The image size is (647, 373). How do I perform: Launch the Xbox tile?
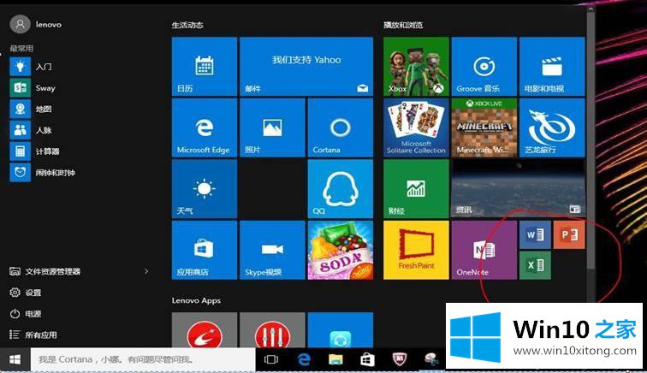(x=416, y=67)
